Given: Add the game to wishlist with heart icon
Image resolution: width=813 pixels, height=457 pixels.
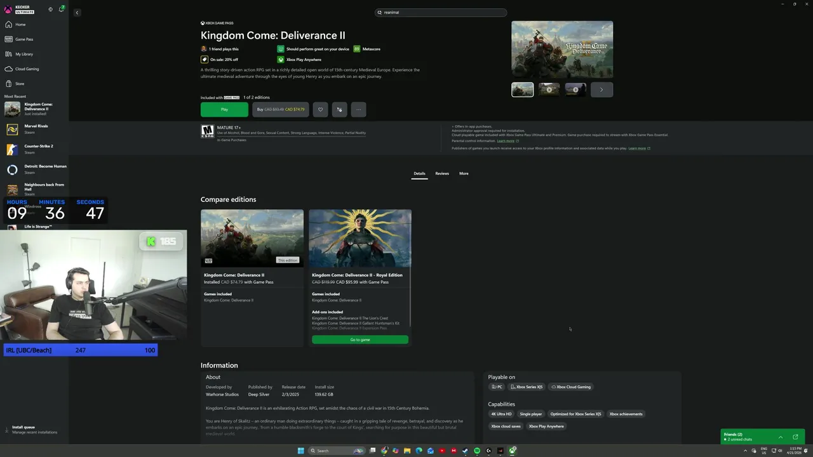Looking at the screenshot, I should coord(320,109).
